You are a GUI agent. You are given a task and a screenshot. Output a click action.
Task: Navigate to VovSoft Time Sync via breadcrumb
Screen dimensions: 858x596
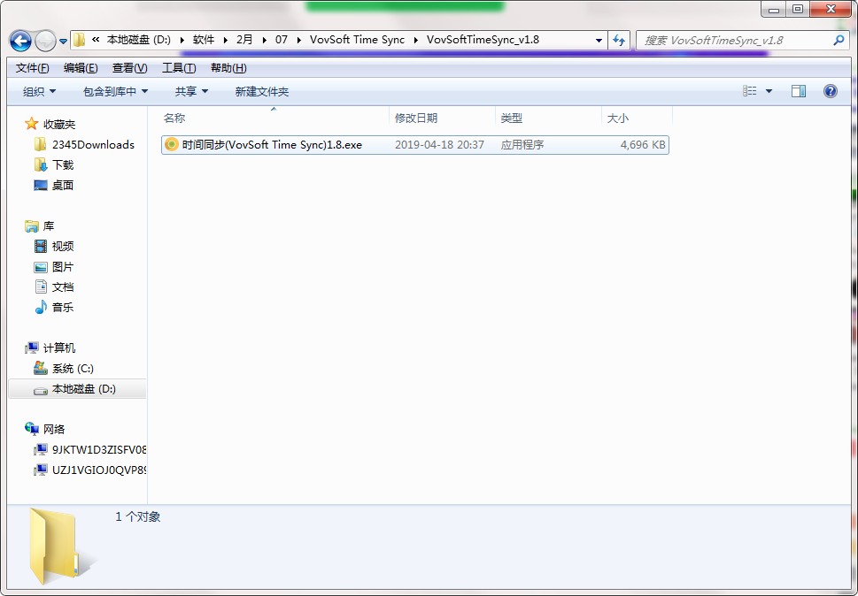pyautogui.click(x=357, y=40)
